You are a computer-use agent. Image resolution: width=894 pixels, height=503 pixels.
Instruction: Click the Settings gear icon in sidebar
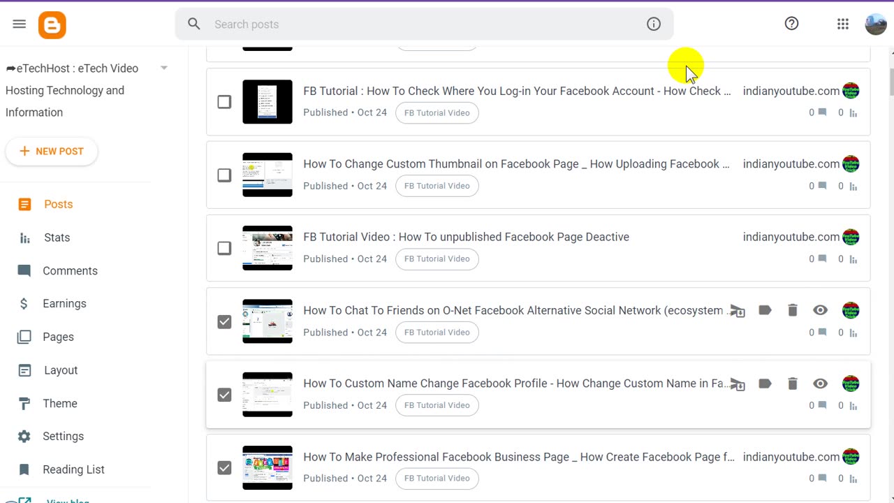[24, 437]
